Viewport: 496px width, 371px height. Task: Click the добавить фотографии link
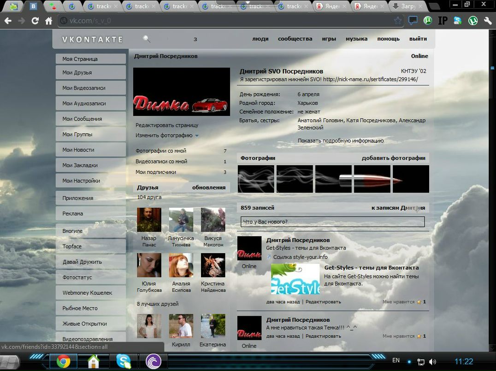[393, 158]
